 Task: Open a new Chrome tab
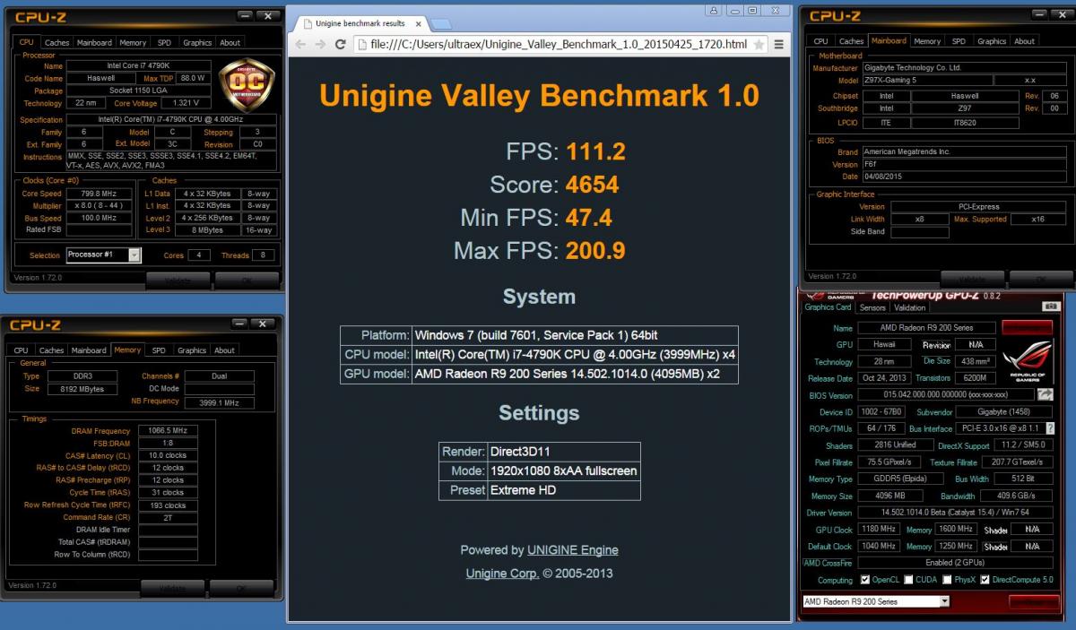point(441,23)
